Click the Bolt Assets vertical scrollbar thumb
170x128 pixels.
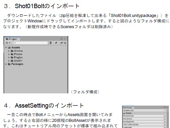pyautogui.click(x=168, y=120)
